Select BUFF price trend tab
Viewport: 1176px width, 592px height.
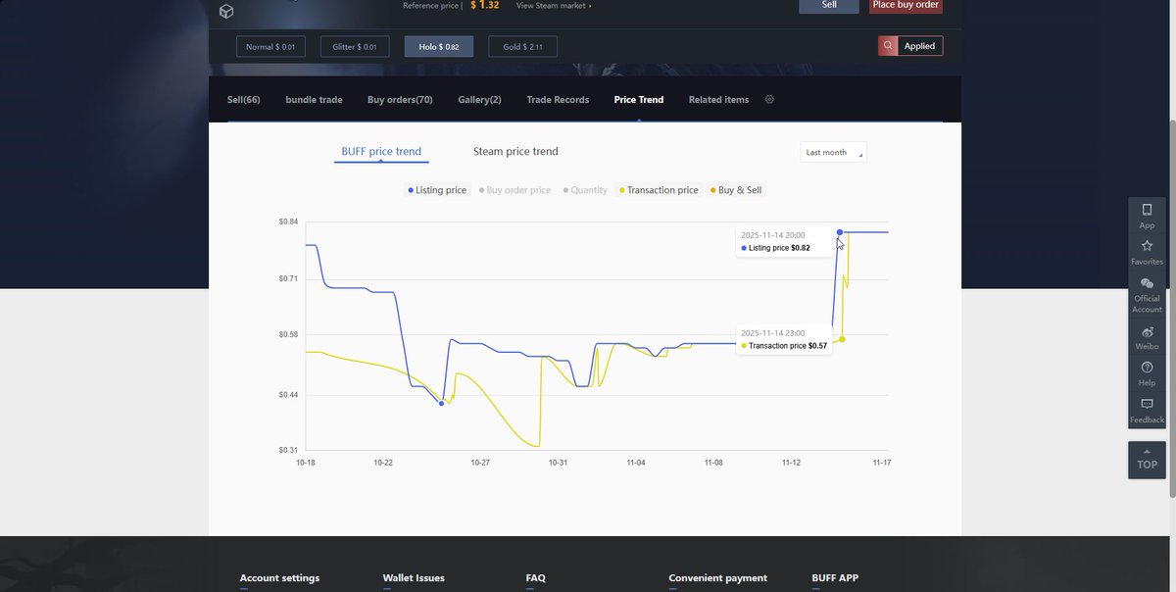coord(381,152)
